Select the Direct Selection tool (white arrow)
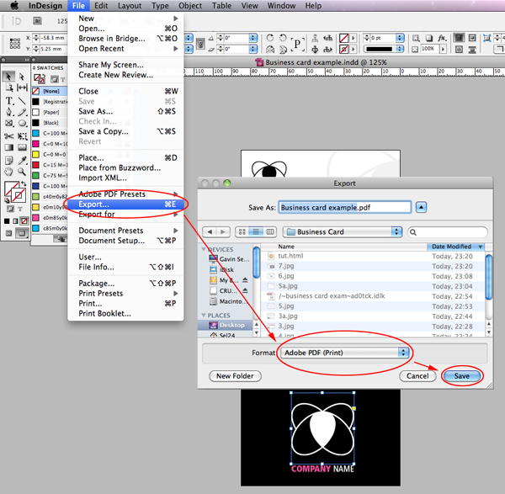The image size is (505, 494). (x=22, y=77)
